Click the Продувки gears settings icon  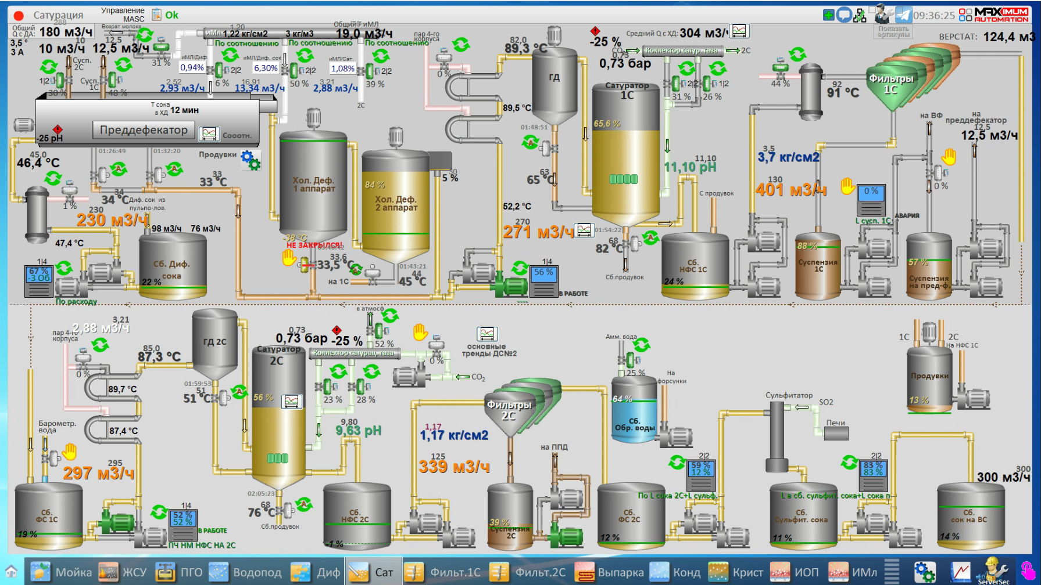click(x=251, y=160)
